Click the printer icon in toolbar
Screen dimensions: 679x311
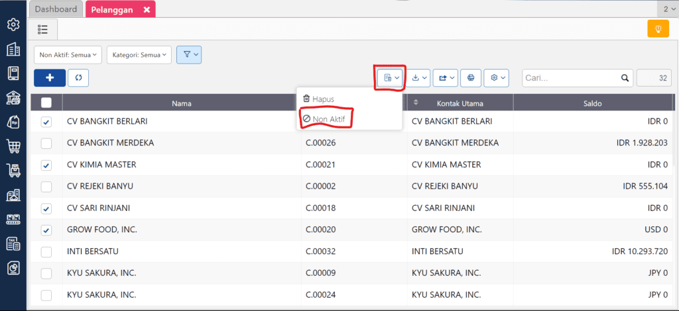tap(471, 77)
